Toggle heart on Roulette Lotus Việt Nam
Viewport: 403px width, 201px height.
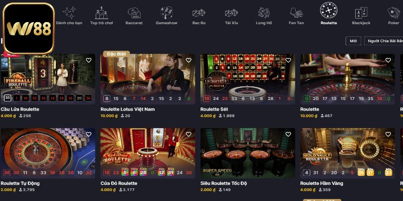(x=188, y=60)
